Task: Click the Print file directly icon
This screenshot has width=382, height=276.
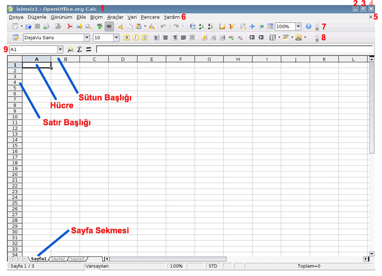Action: 79,26
